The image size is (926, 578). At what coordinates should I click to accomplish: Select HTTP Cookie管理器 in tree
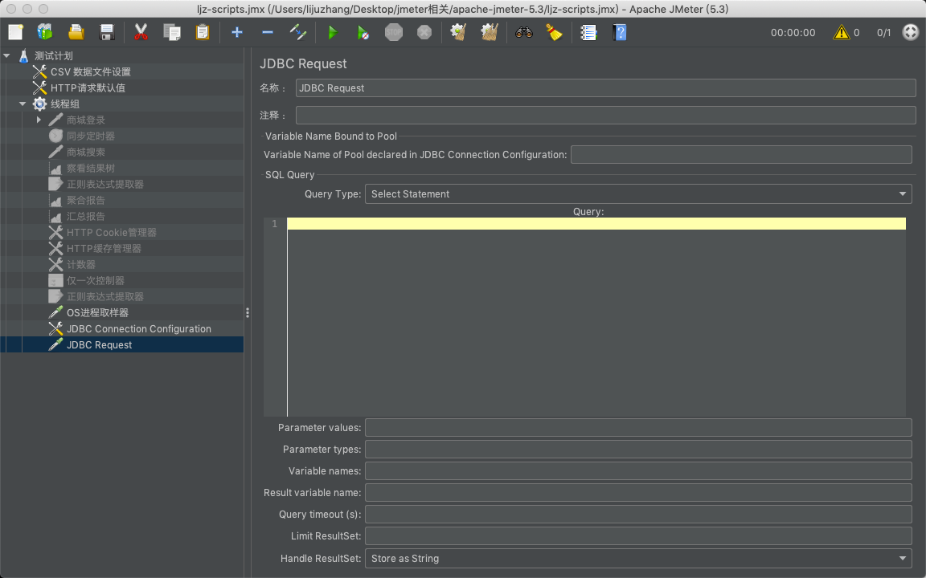(x=112, y=232)
